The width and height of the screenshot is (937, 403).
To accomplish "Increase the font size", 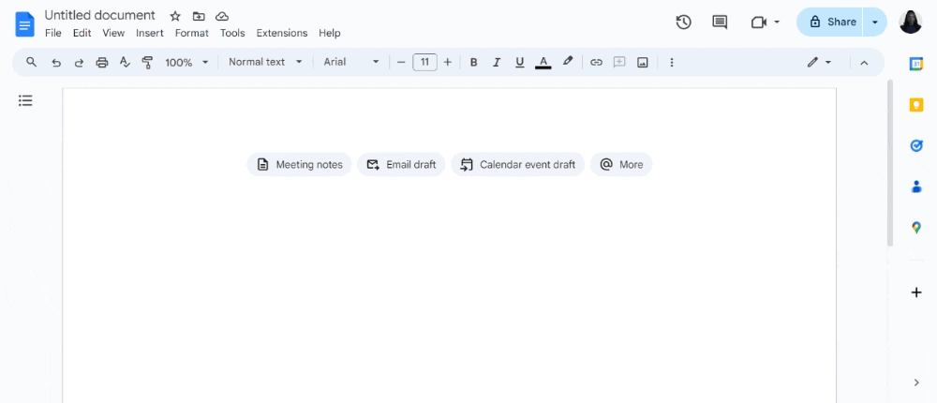I will point(448,62).
